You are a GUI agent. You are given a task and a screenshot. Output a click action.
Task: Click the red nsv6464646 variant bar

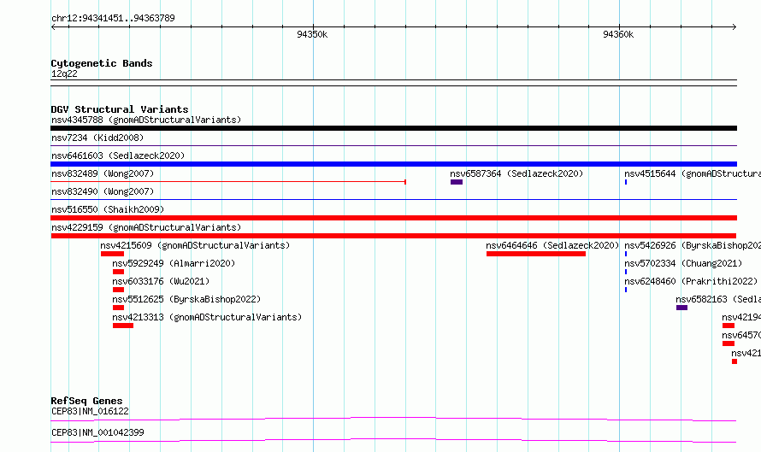point(536,254)
